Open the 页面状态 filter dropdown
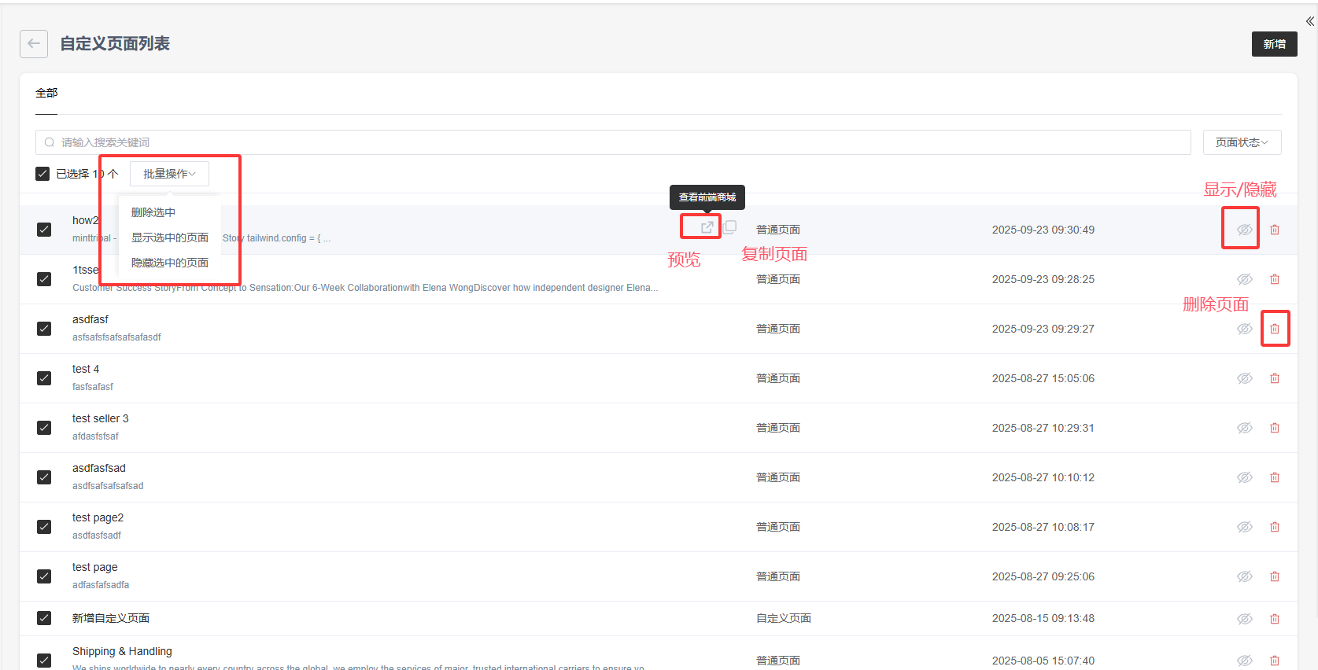Viewport: 1318px width, 670px height. (1242, 142)
